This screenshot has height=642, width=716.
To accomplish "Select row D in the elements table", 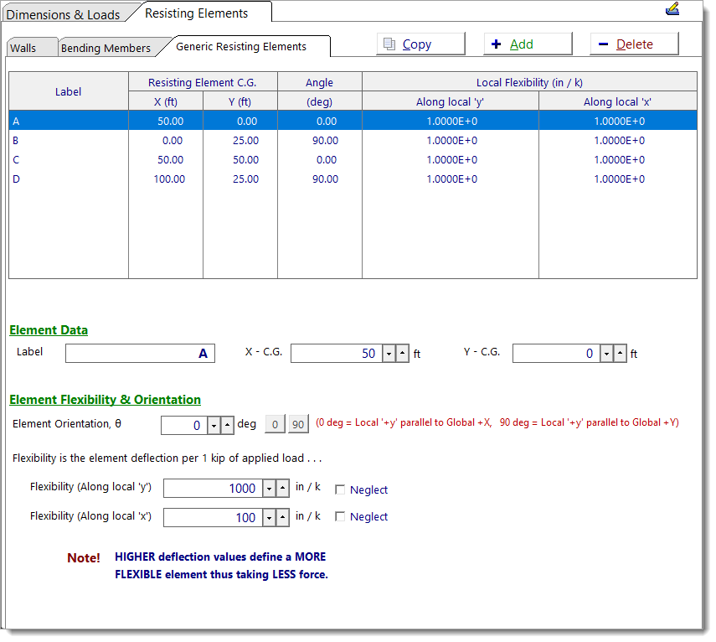I will [x=353, y=179].
